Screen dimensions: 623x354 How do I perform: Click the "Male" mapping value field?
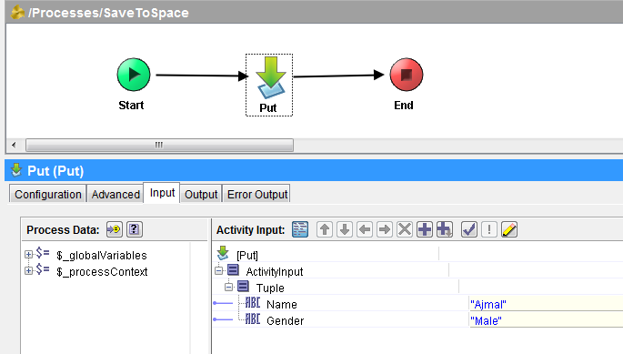[x=546, y=320]
